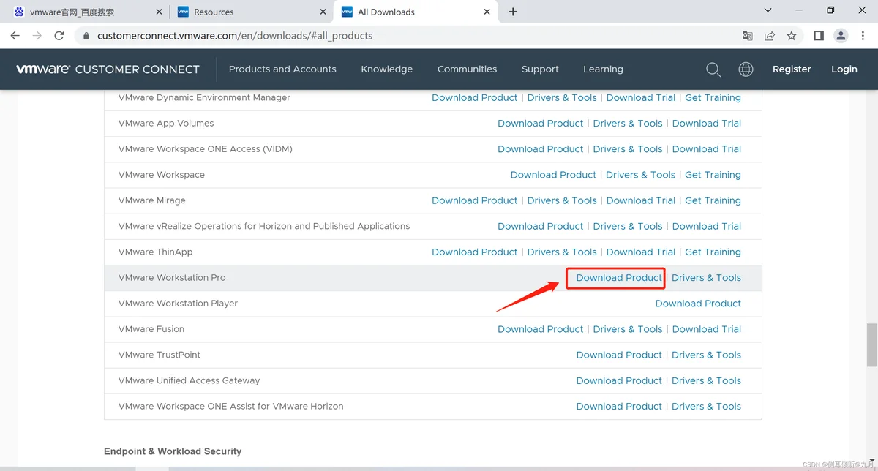The width and height of the screenshot is (878, 471).
Task: Click Drivers & Tools for VMware TrustPoint
Action: [706, 355]
